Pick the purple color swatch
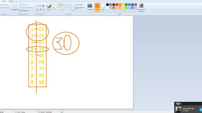Screen dimensions: 202x113 click(x=136, y=5)
